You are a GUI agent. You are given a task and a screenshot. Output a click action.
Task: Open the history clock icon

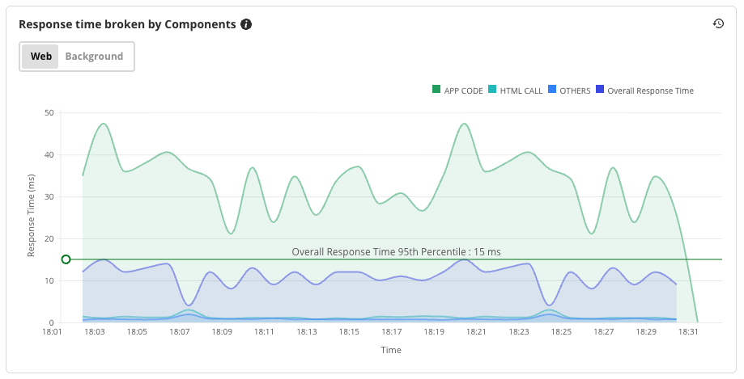pyautogui.click(x=718, y=23)
